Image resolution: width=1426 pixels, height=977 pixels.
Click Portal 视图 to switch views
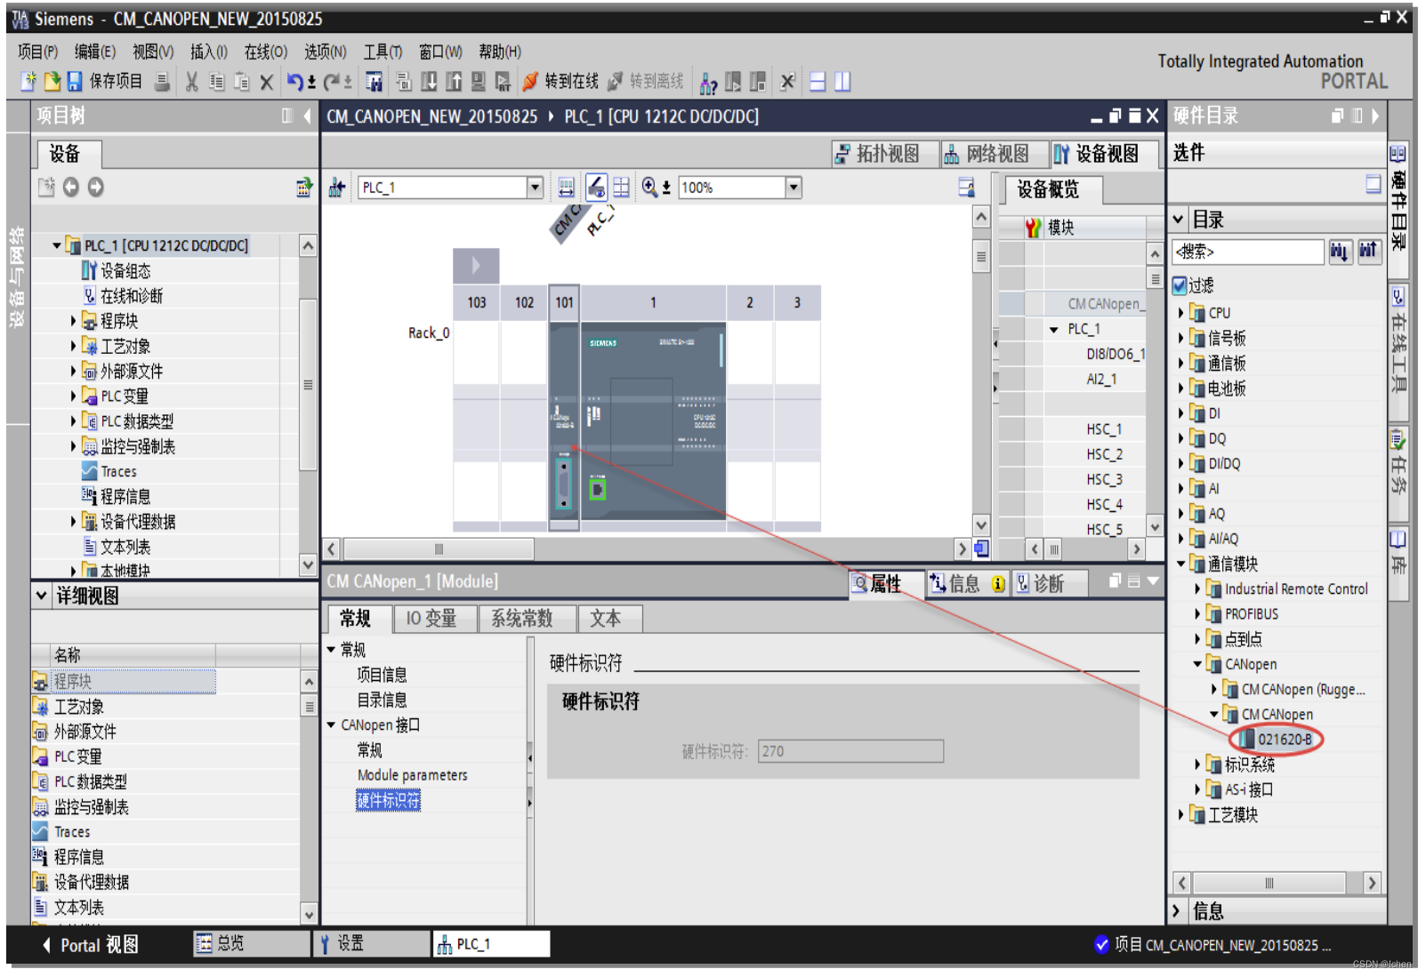(x=91, y=945)
